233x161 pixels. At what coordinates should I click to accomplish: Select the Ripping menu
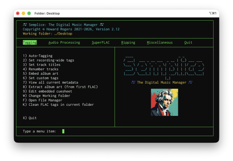click(x=128, y=42)
